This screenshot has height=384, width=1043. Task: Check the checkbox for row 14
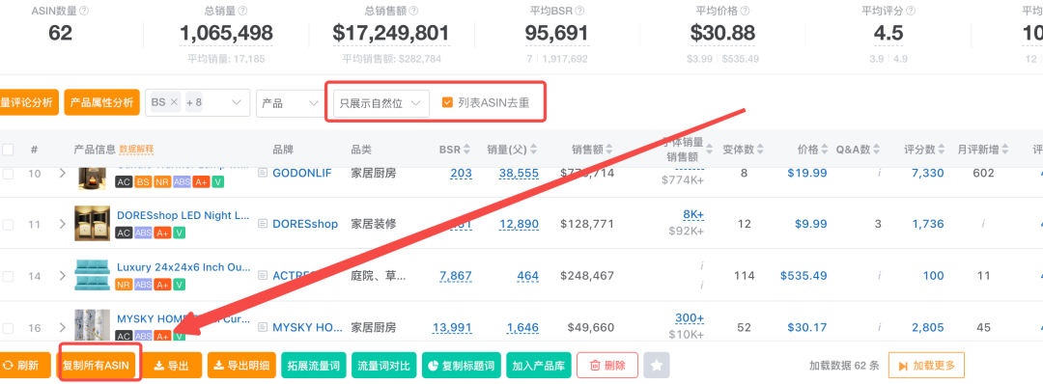point(8,276)
